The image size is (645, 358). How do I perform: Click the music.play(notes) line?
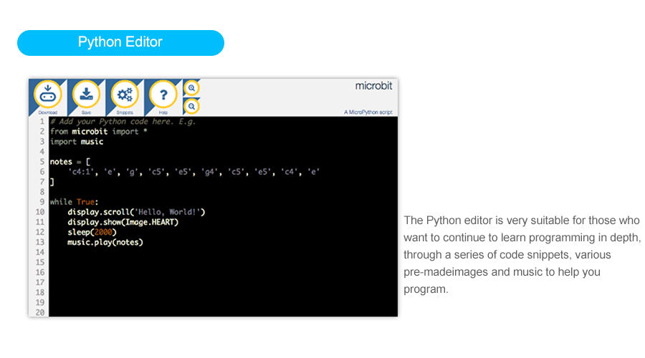105,242
